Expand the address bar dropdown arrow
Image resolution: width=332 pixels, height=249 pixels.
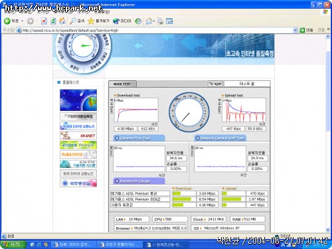[295, 30]
